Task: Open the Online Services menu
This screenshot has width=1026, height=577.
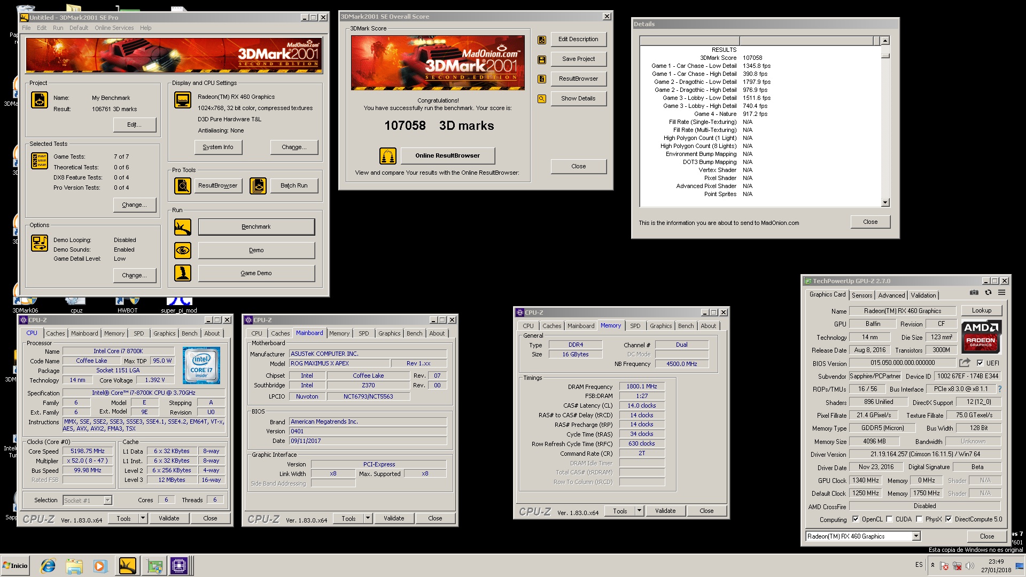Action: (114, 28)
